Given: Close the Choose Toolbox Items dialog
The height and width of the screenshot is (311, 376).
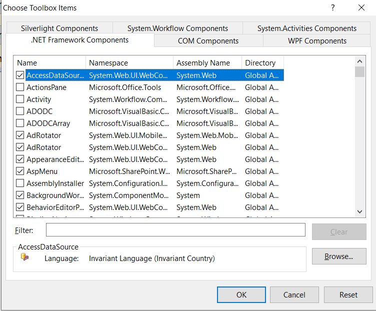Looking at the screenshot, I should (x=361, y=8).
